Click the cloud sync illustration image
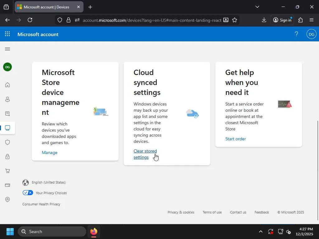319x239 pixels. point(192,114)
